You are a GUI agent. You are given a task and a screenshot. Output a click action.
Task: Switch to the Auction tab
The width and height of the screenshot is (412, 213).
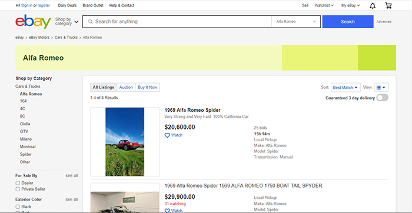[126, 87]
